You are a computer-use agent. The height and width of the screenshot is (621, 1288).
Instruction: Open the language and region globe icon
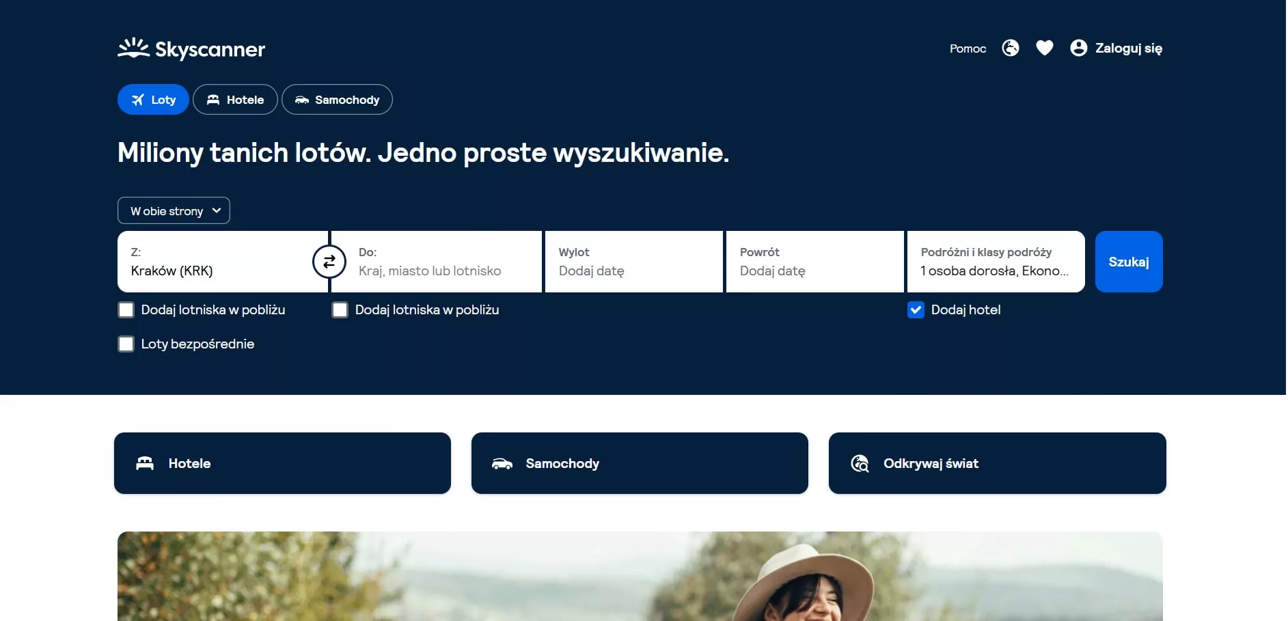pyautogui.click(x=1010, y=48)
